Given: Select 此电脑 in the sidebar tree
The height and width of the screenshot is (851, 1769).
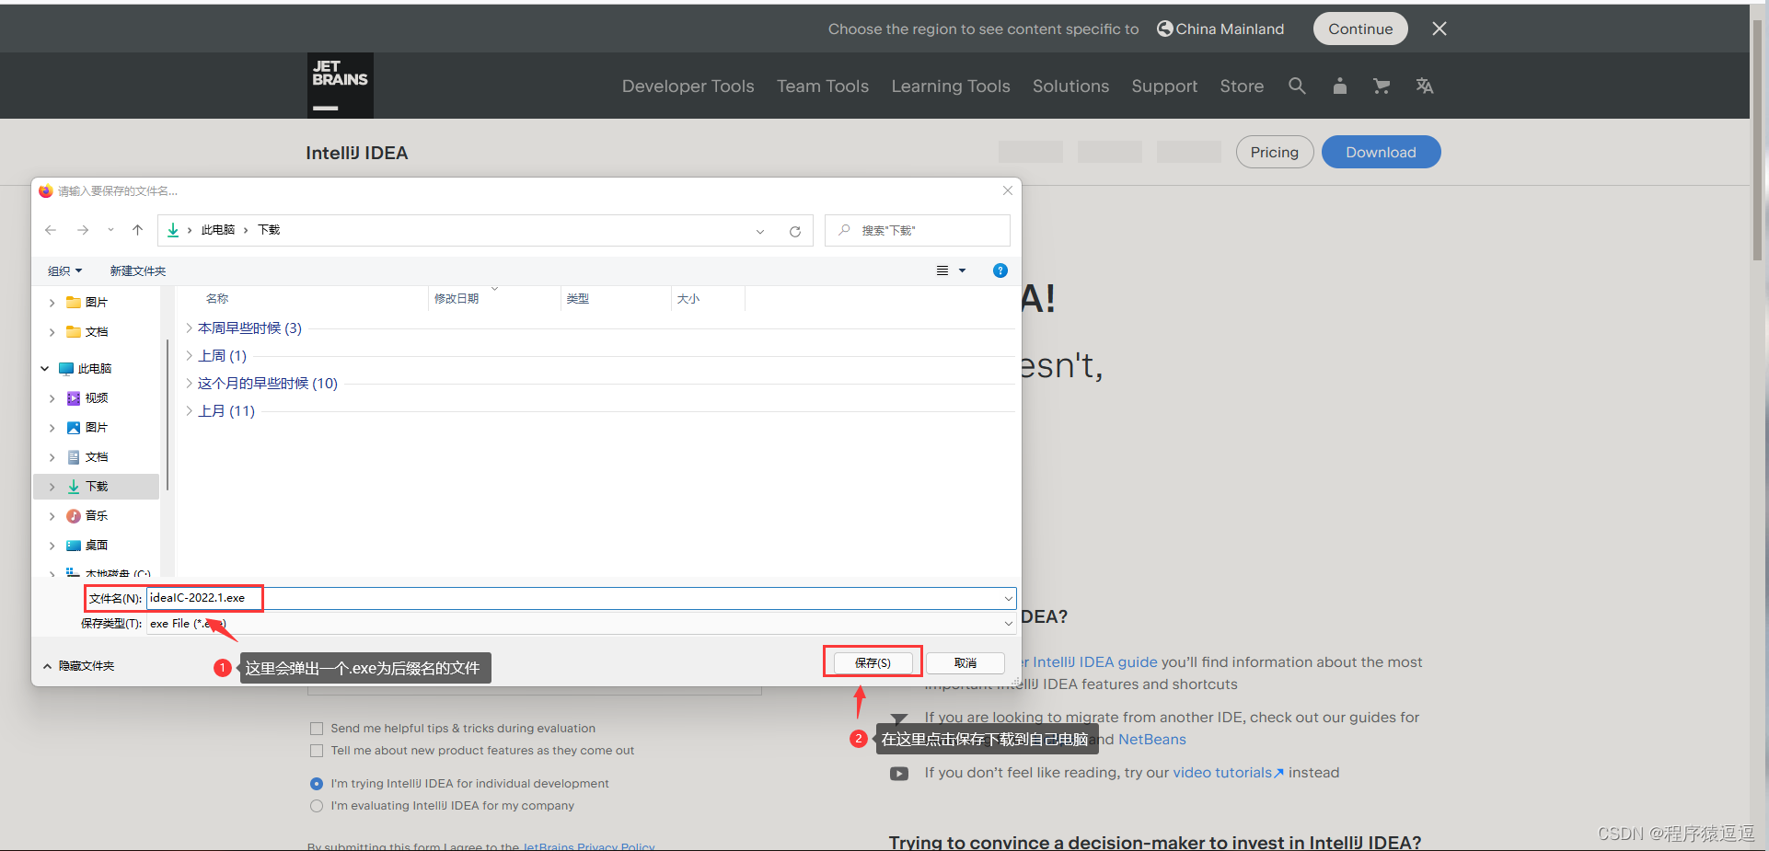Looking at the screenshot, I should point(94,368).
